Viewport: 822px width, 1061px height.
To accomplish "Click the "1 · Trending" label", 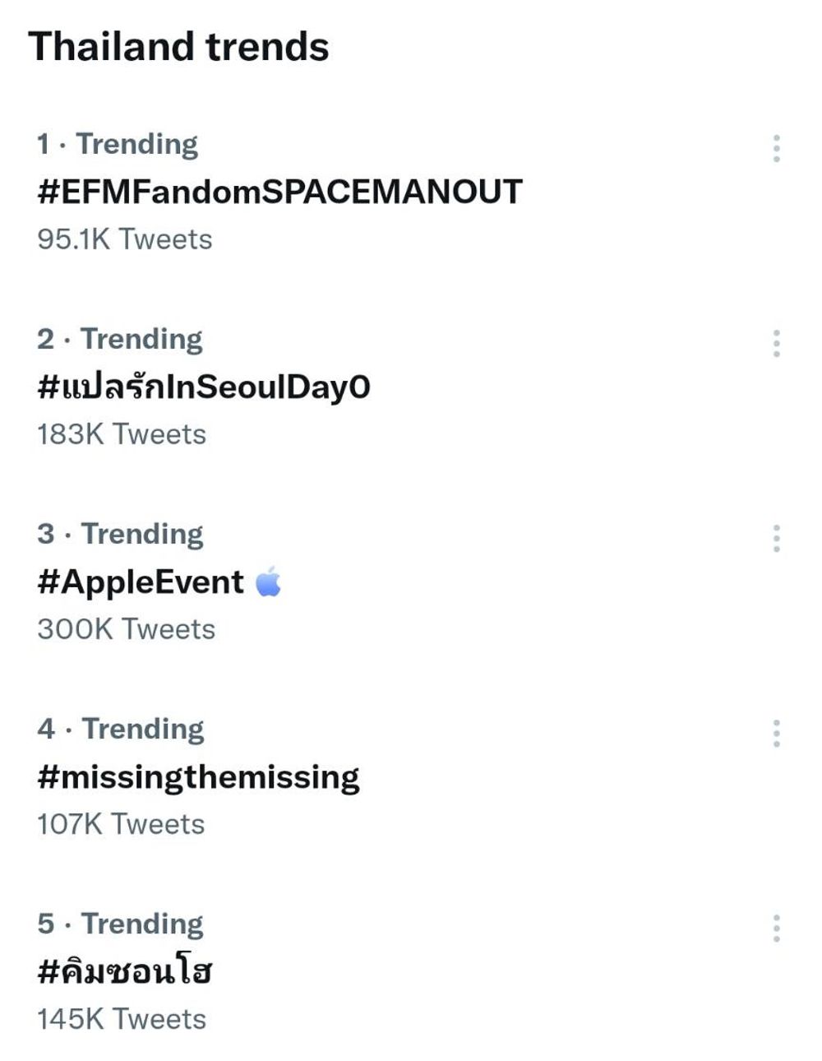I will pyautogui.click(x=118, y=144).
